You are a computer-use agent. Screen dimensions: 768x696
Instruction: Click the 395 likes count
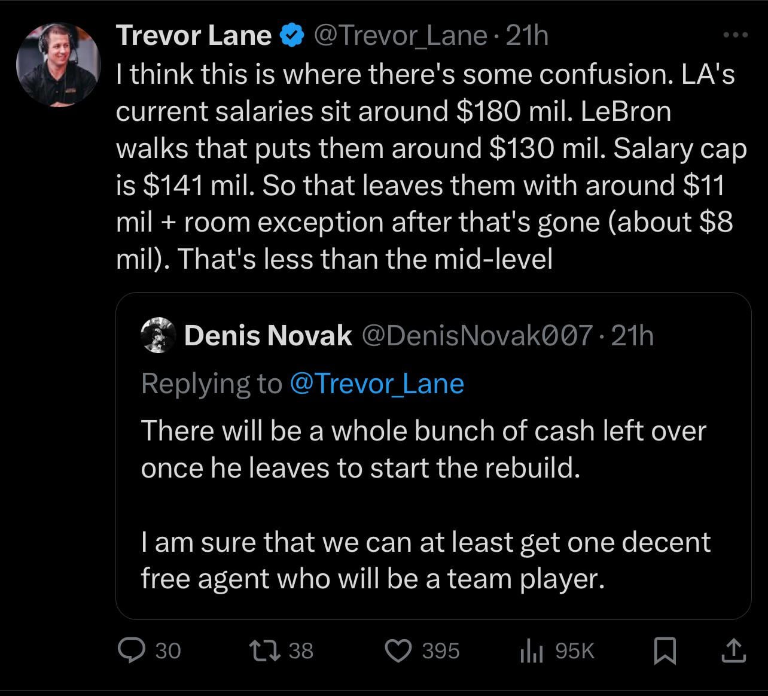[441, 651]
